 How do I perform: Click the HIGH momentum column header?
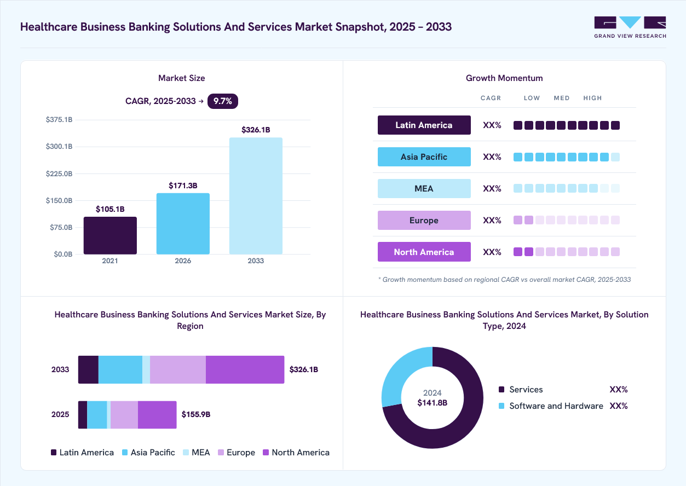(592, 98)
